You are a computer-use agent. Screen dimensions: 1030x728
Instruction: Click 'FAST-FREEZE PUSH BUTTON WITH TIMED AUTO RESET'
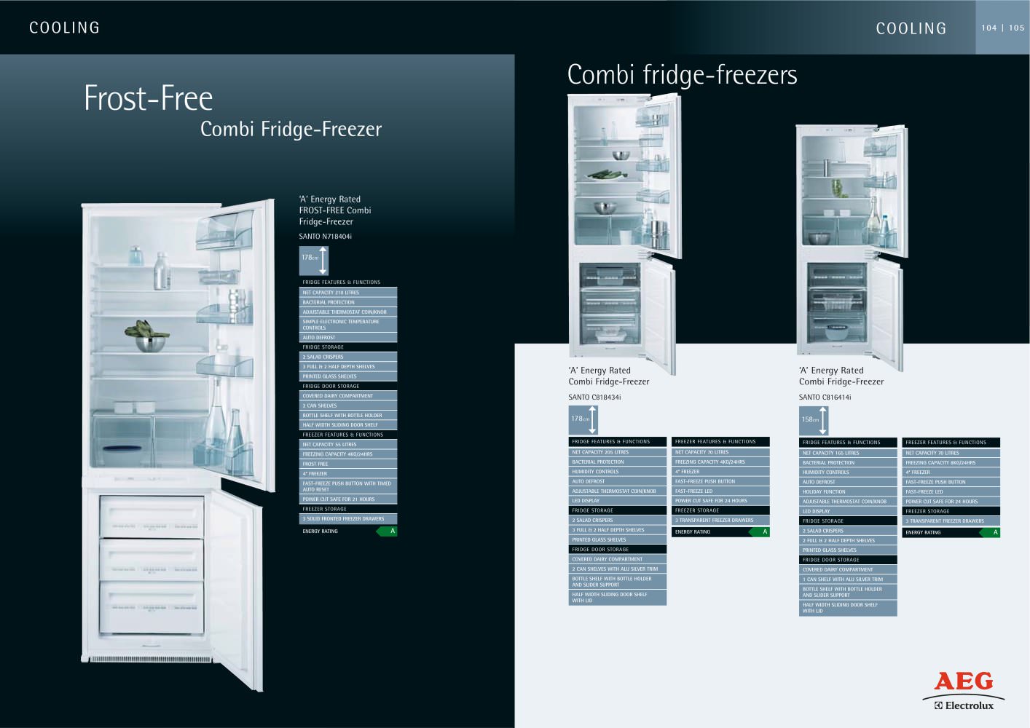click(348, 486)
